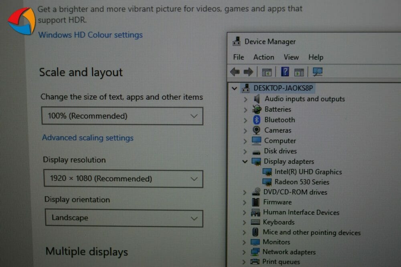
Task: Select the Batteries device icon
Action: [257, 109]
